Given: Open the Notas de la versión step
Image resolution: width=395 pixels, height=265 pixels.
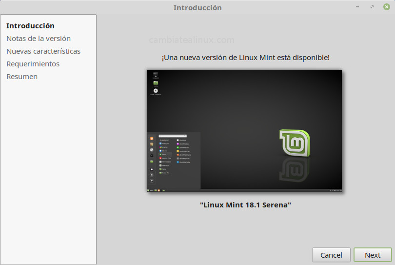Looking at the screenshot, I should tap(39, 39).
